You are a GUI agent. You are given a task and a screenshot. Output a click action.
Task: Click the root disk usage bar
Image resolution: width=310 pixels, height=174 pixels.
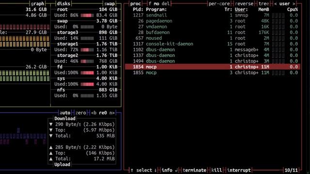tap(87, 15)
